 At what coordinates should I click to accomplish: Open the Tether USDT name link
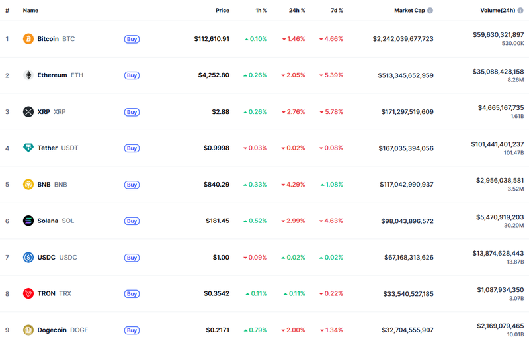coord(48,148)
